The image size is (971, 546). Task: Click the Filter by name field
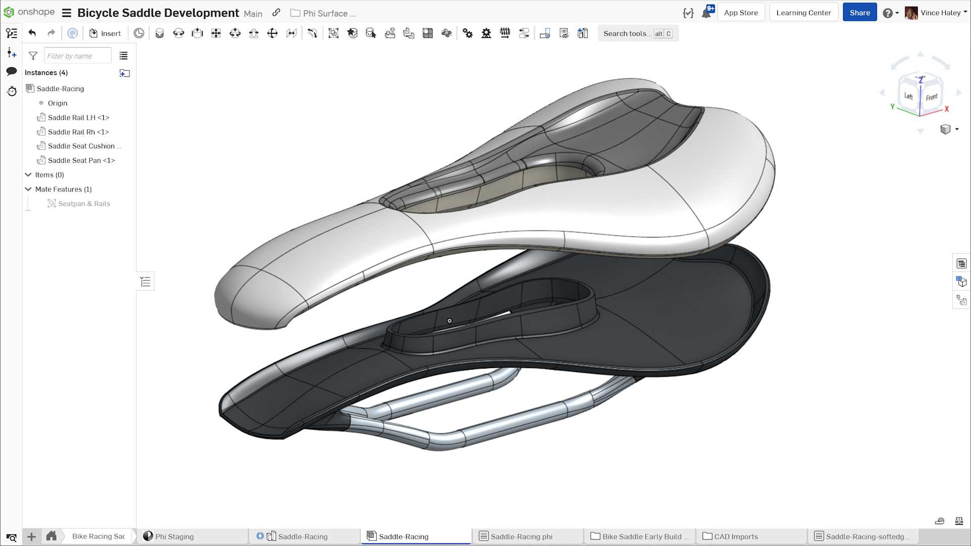coord(77,56)
